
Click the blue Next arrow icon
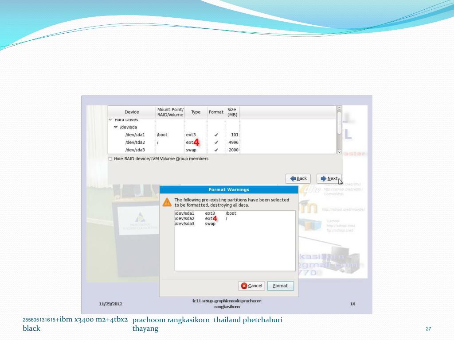323,179
